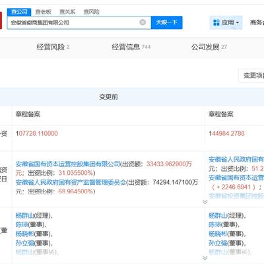Click the 74294.147100万 investment amount

[176, 182]
